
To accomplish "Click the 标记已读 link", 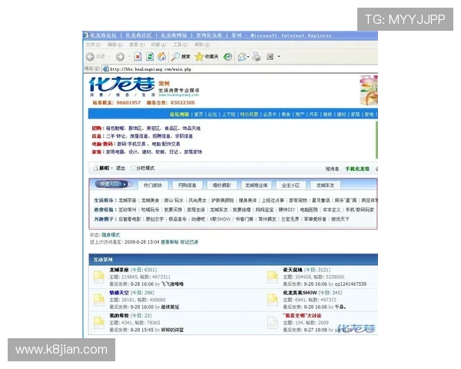I will [189, 242].
